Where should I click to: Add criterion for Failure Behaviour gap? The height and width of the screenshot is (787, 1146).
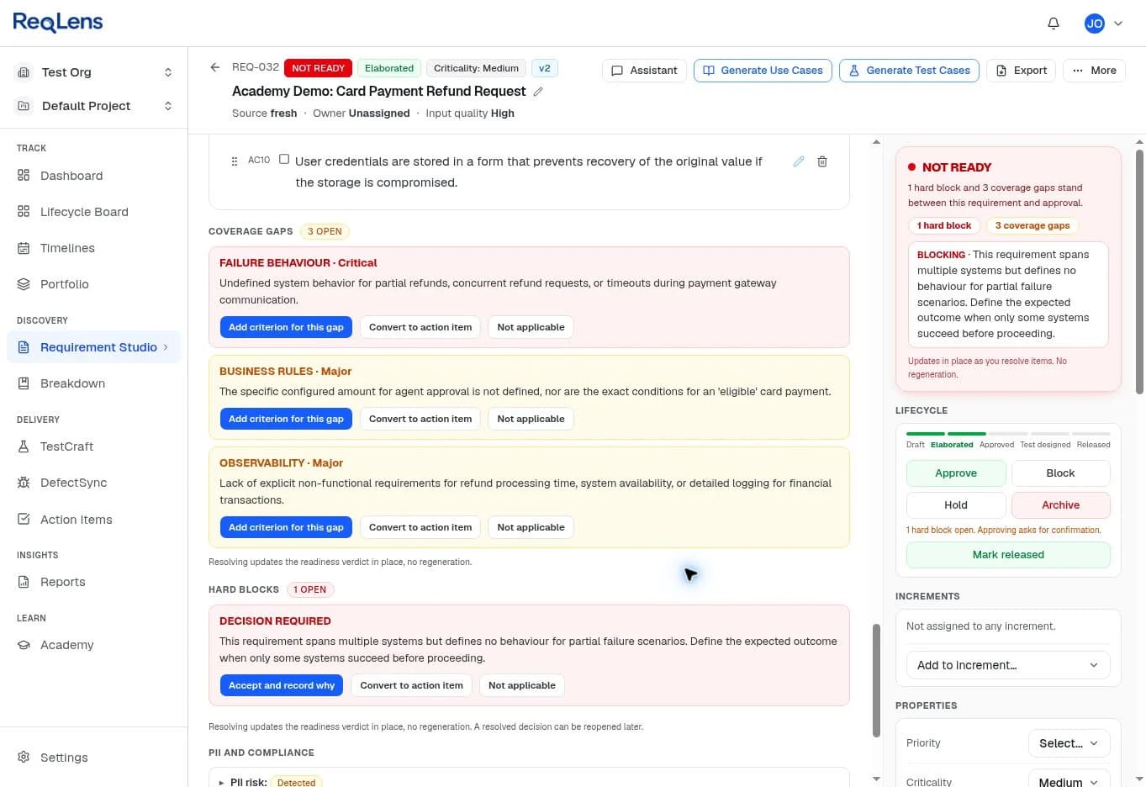(286, 327)
